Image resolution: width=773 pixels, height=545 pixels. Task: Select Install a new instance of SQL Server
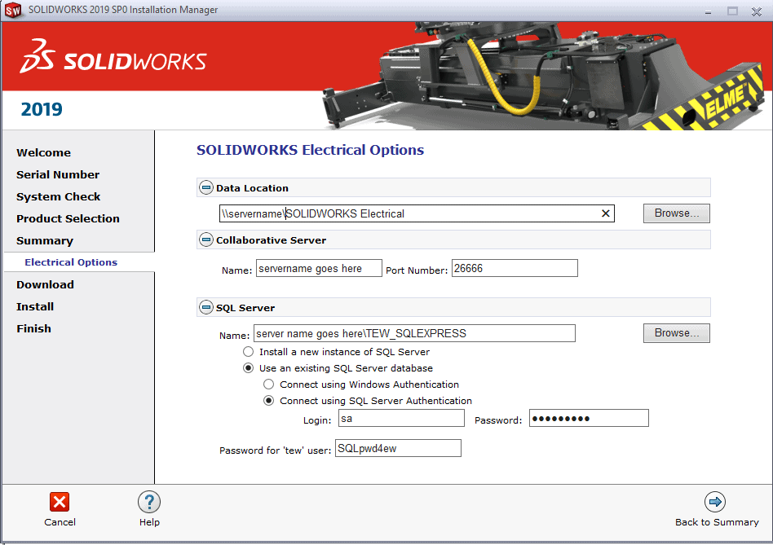249,351
